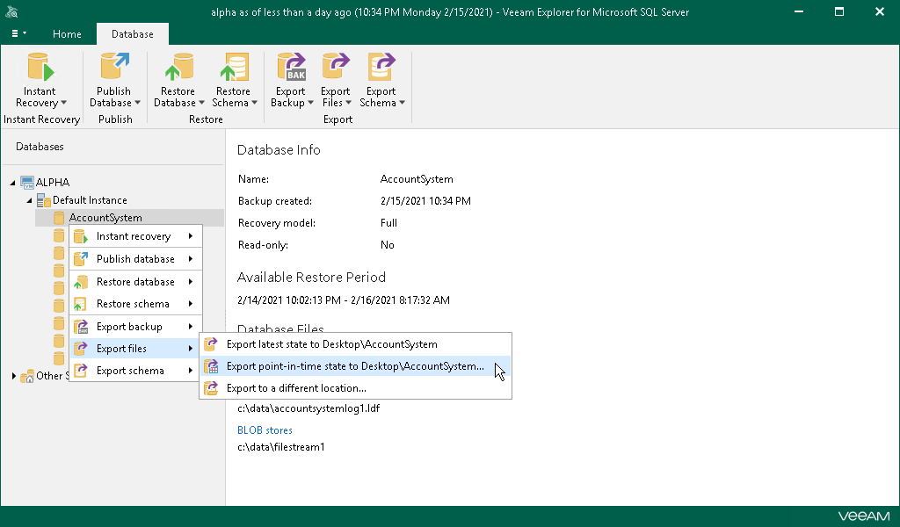Image resolution: width=900 pixels, height=527 pixels.
Task: Click Export point-in-time state to Desktop\AccountSystem
Action: (x=355, y=366)
